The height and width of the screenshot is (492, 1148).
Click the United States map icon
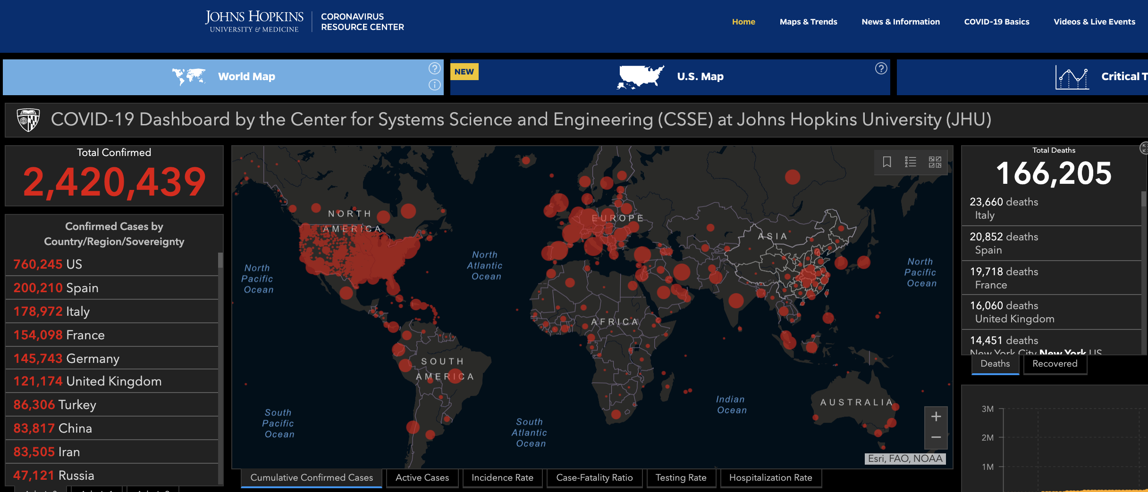coord(641,77)
